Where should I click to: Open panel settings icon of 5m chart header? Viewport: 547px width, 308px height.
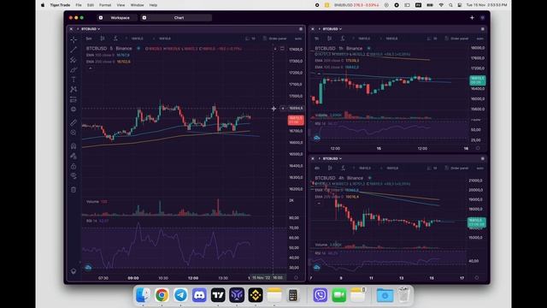tap(301, 29)
